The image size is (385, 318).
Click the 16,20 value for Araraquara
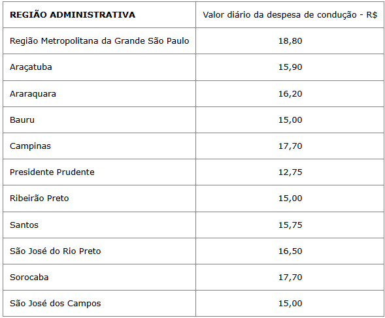[x=290, y=94]
